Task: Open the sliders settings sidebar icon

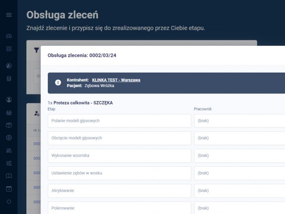Action: pos(9,163)
